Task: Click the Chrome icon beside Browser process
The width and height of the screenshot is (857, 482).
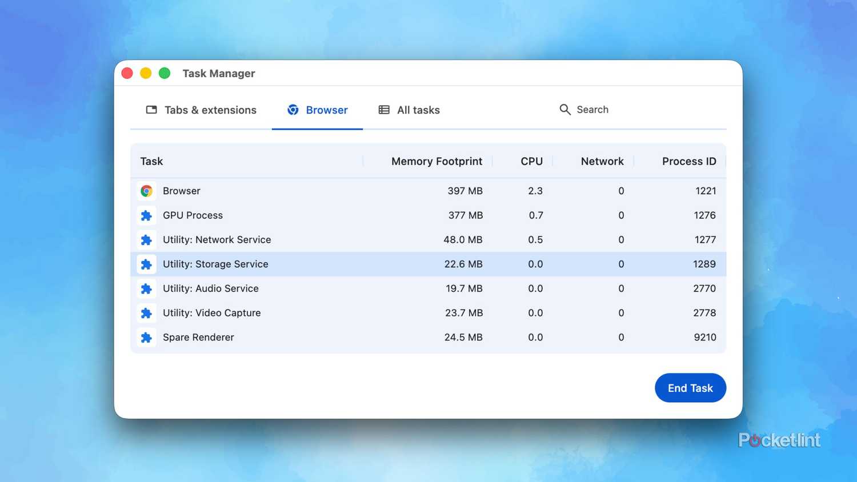Action: [x=146, y=191]
